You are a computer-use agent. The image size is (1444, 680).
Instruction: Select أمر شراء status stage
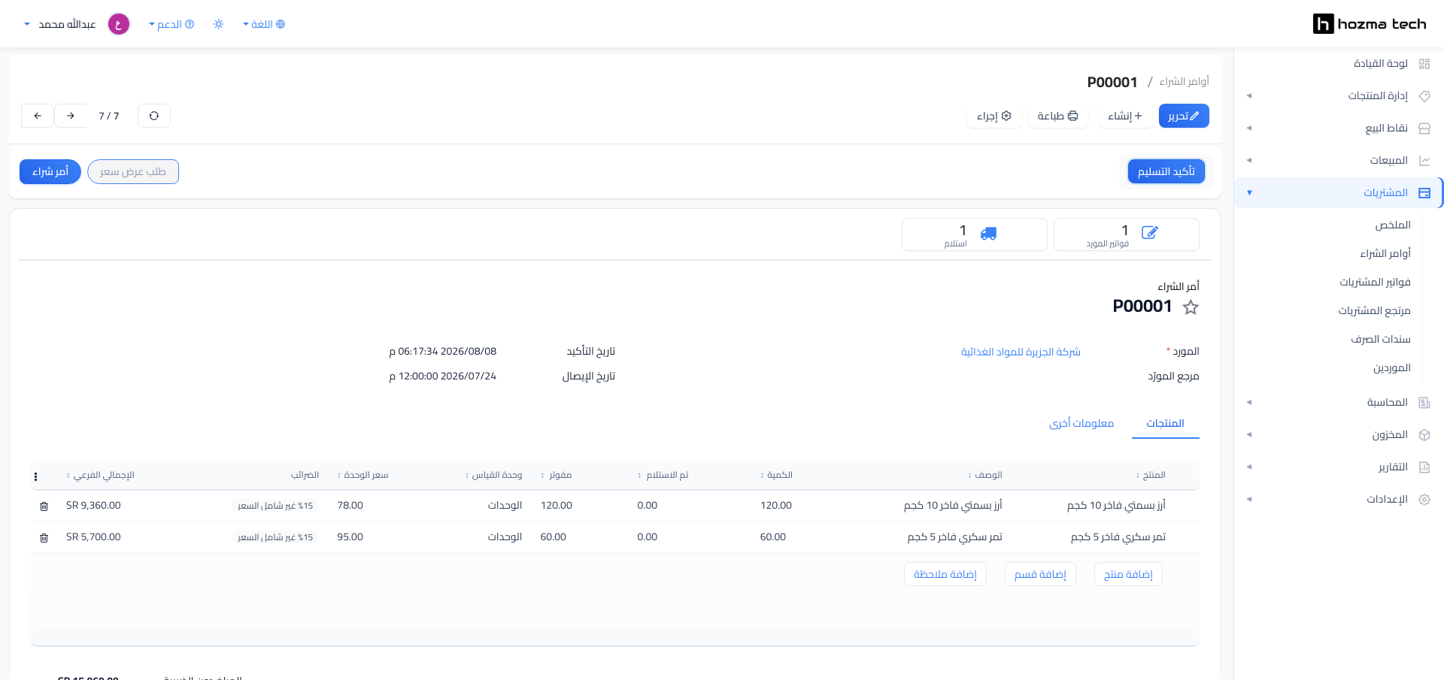tap(50, 171)
